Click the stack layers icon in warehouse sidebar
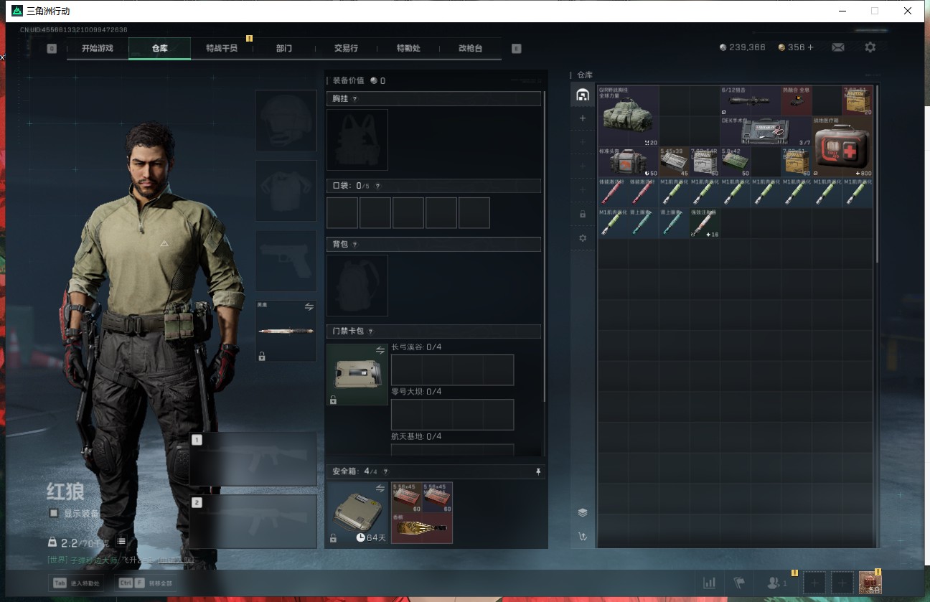The width and height of the screenshot is (930, 602). pyautogui.click(x=583, y=512)
